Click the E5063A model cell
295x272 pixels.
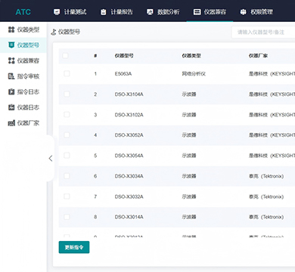(x=123, y=74)
